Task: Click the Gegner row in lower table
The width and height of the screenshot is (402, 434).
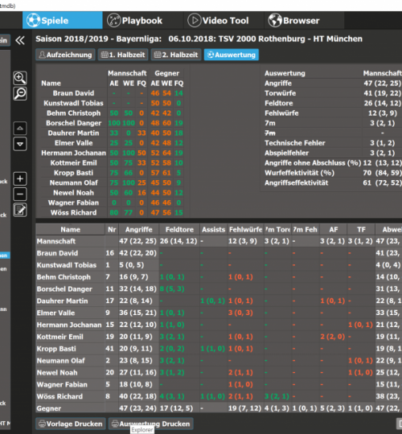Action: pyautogui.click(x=219, y=408)
